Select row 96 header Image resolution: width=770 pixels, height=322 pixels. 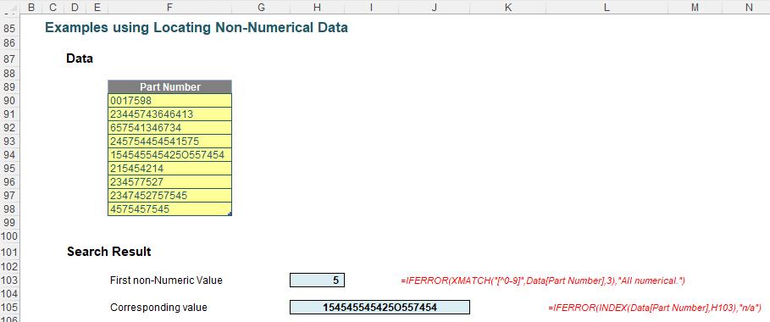[x=9, y=182]
